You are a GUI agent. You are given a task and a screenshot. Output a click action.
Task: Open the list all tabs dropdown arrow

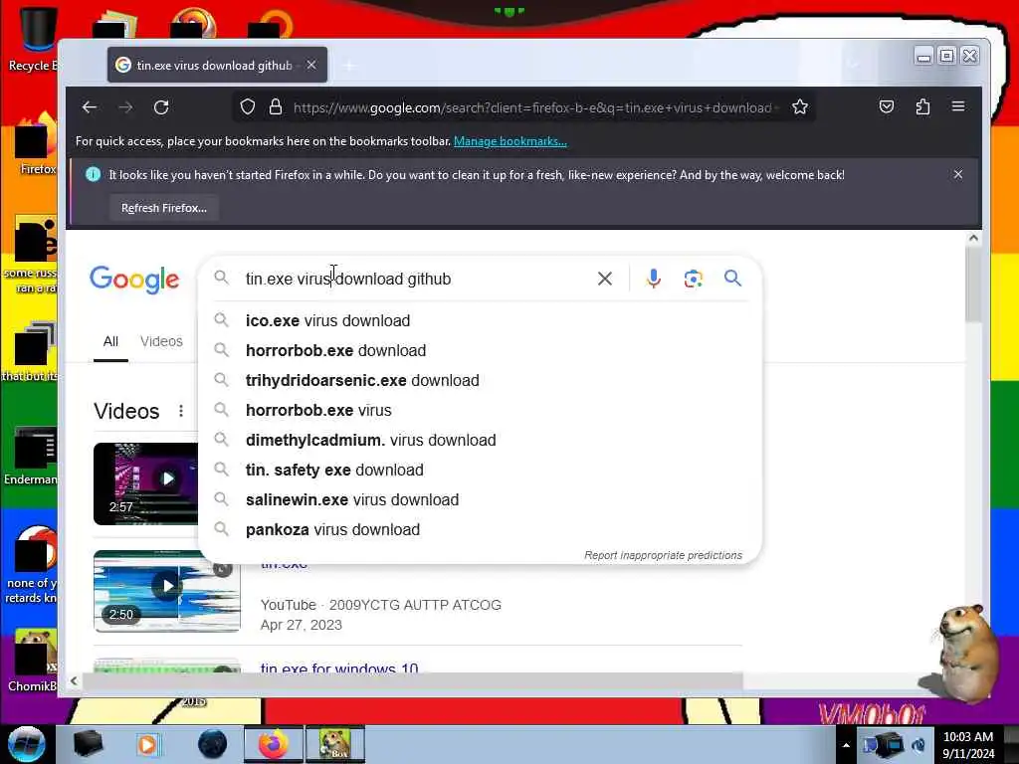853,65
